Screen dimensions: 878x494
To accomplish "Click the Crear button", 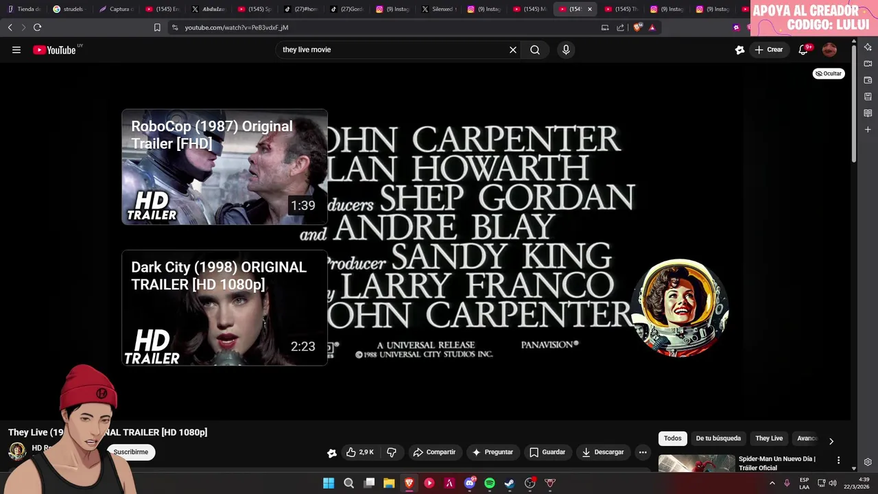I will 769,49.
